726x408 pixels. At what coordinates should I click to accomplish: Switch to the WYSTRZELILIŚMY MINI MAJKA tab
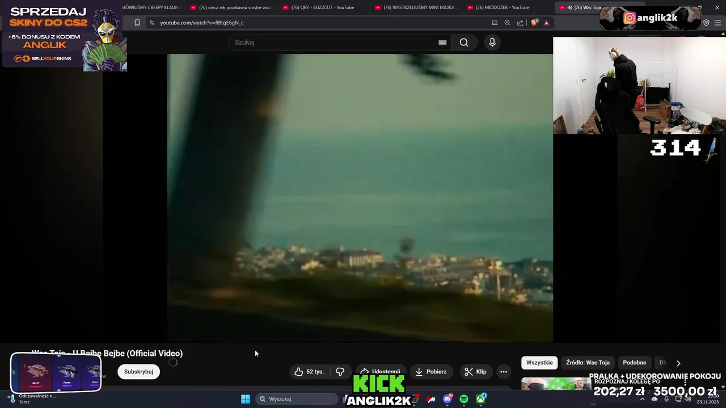coord(415,7)
